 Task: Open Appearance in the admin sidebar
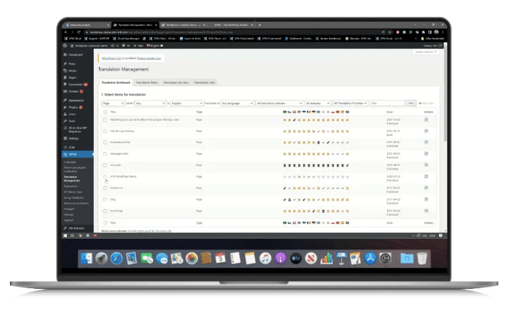[x=76, y=100]
